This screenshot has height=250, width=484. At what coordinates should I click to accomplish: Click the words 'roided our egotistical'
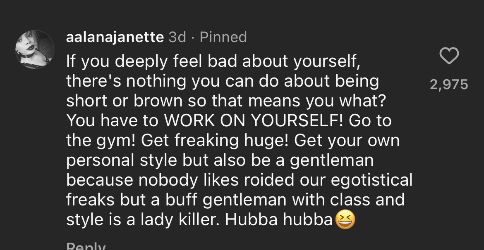pyautogui.click(x=328, y=180)
